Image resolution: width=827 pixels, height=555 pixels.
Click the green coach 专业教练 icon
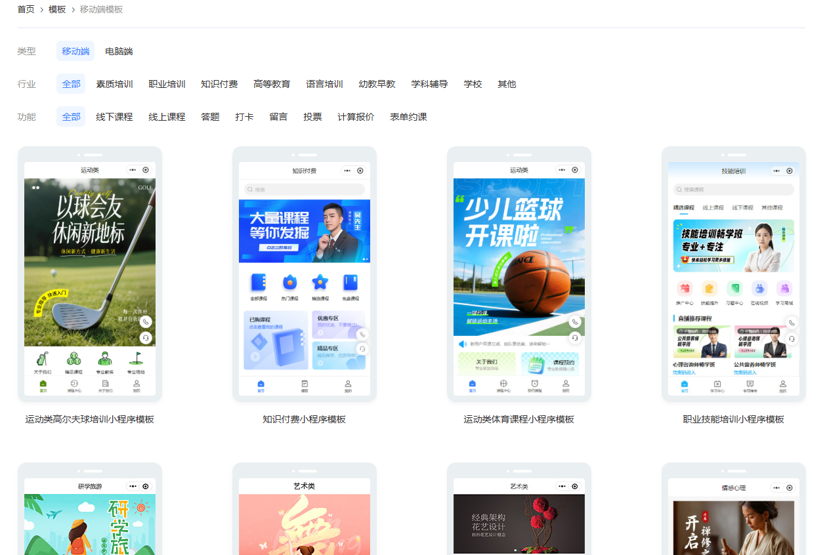[x=104, y=359]
